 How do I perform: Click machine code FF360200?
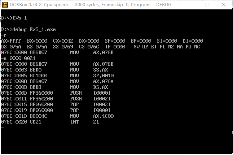click(x=41, y=99)
